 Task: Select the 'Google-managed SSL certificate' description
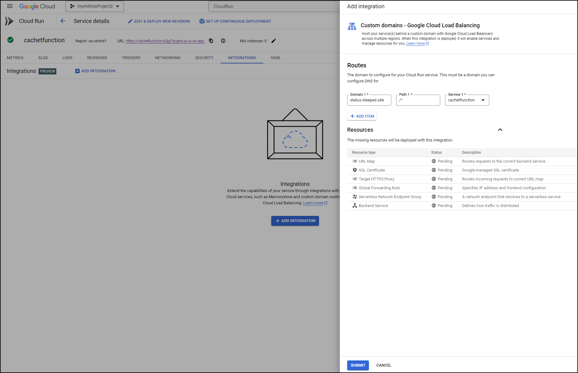(x=490, y=170)
